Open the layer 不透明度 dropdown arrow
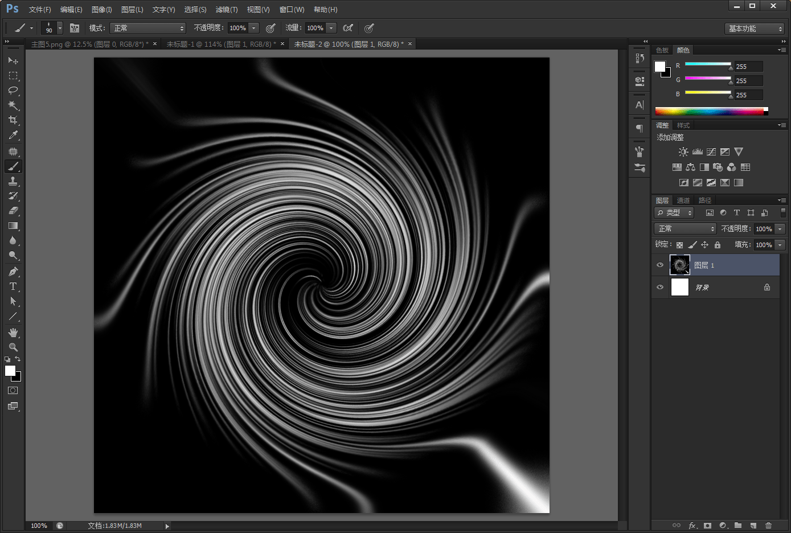The width and height of the screenshot is (791, 533). pos(780,228)
